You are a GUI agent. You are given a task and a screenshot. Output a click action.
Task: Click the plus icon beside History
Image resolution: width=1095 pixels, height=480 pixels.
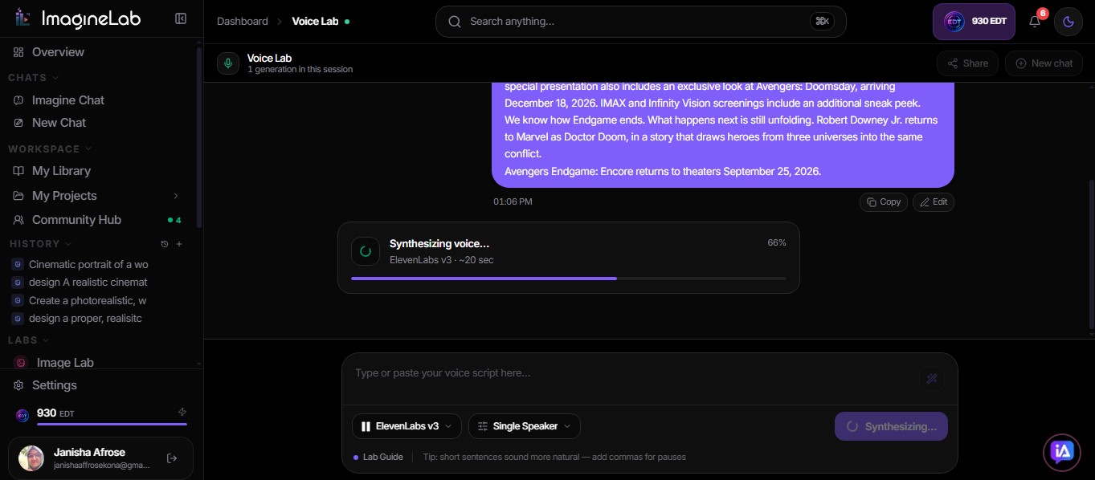[179, 244]
